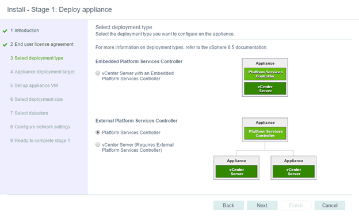359x216 pixels.
Task: Click the lower-left vCenter Server appliance box
Action: (x=236, y=168)
